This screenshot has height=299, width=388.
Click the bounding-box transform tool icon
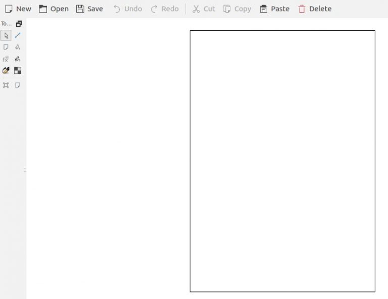6,85
